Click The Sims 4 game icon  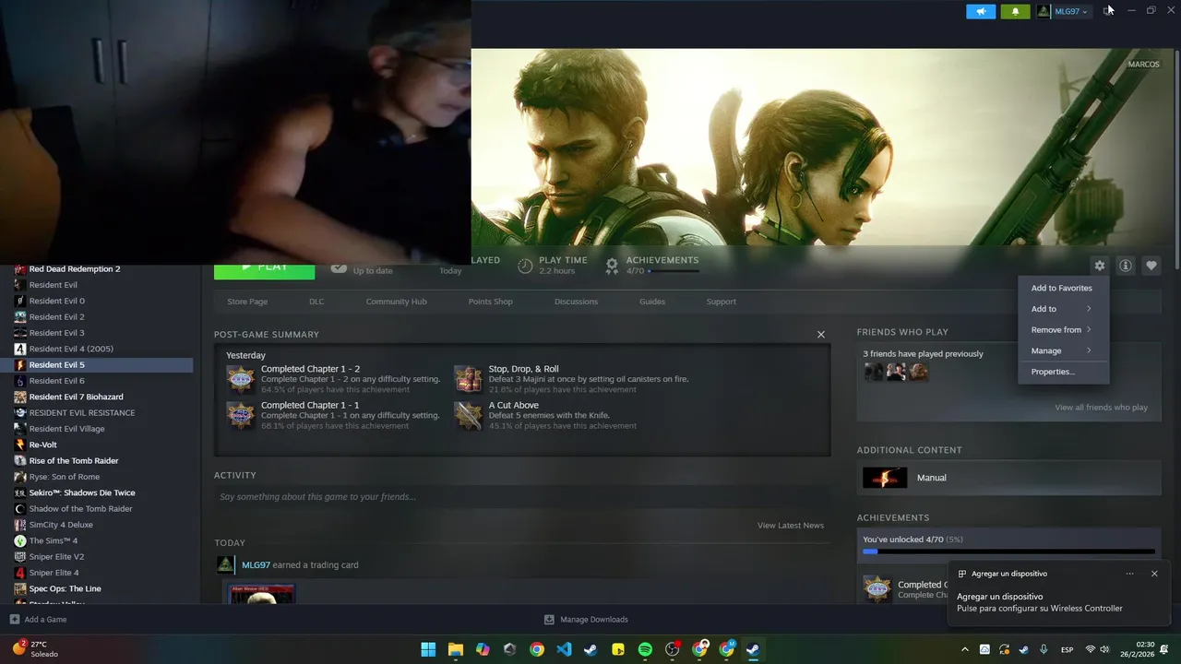coord(20,540)
